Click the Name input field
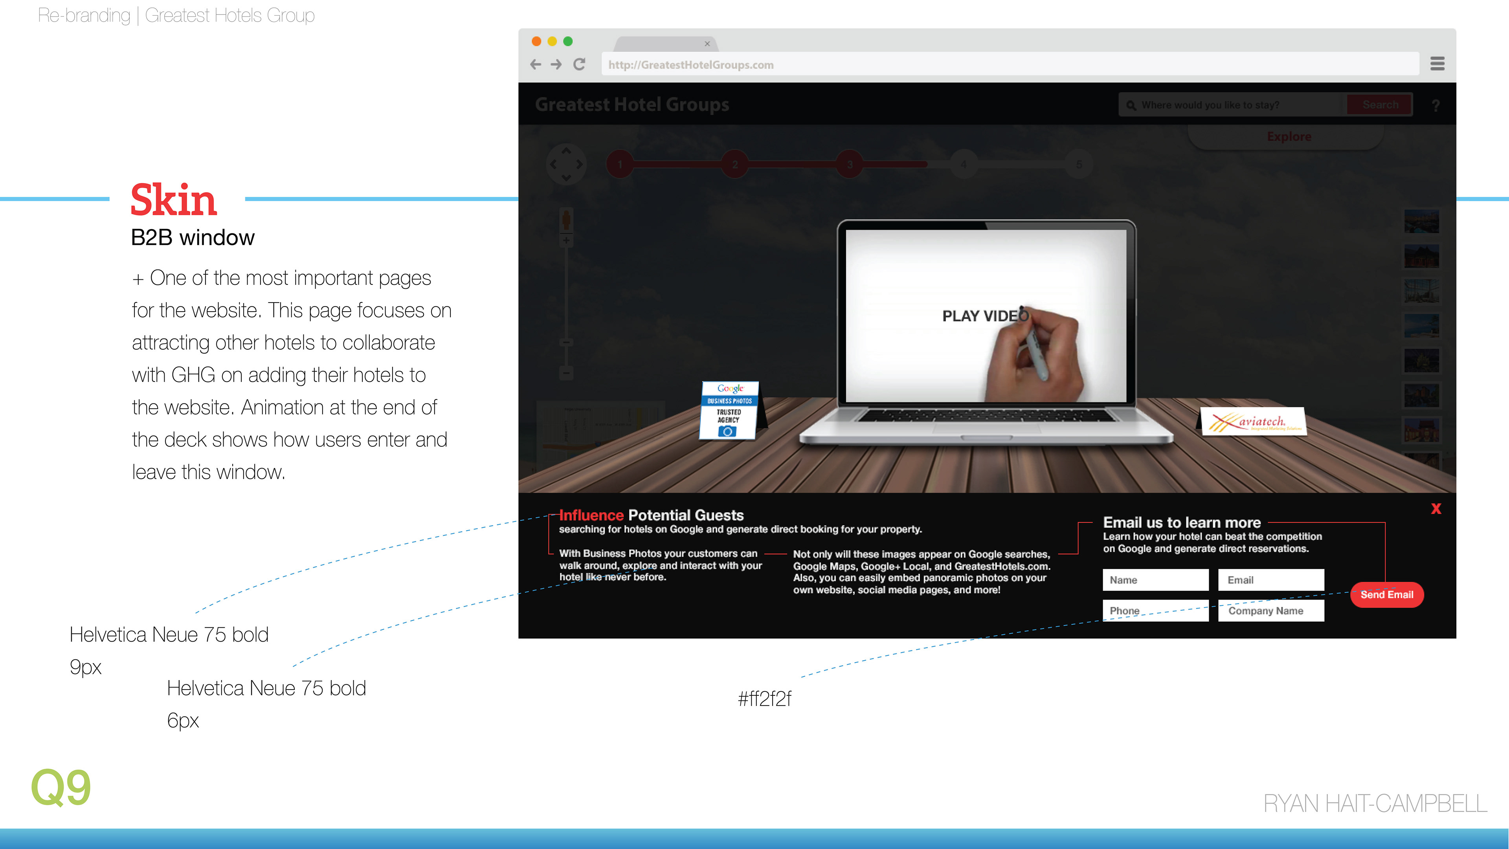 [1155, 580]
